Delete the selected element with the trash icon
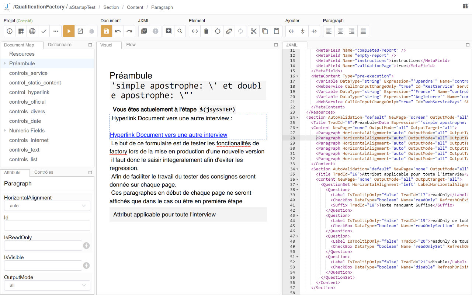The image size is (472, 295). click(206, 31)
